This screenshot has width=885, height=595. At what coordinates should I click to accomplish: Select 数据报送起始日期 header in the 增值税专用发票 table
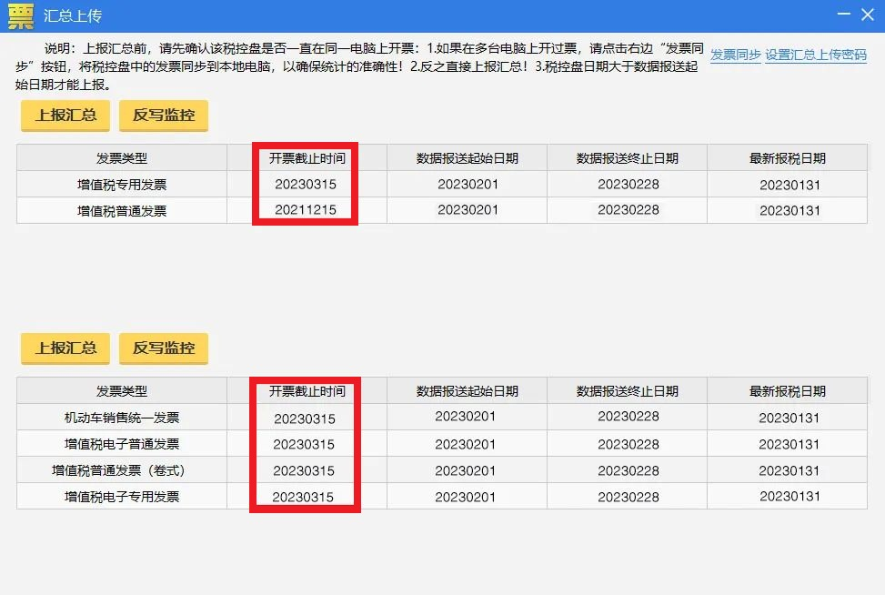click(x=467, y=158)
